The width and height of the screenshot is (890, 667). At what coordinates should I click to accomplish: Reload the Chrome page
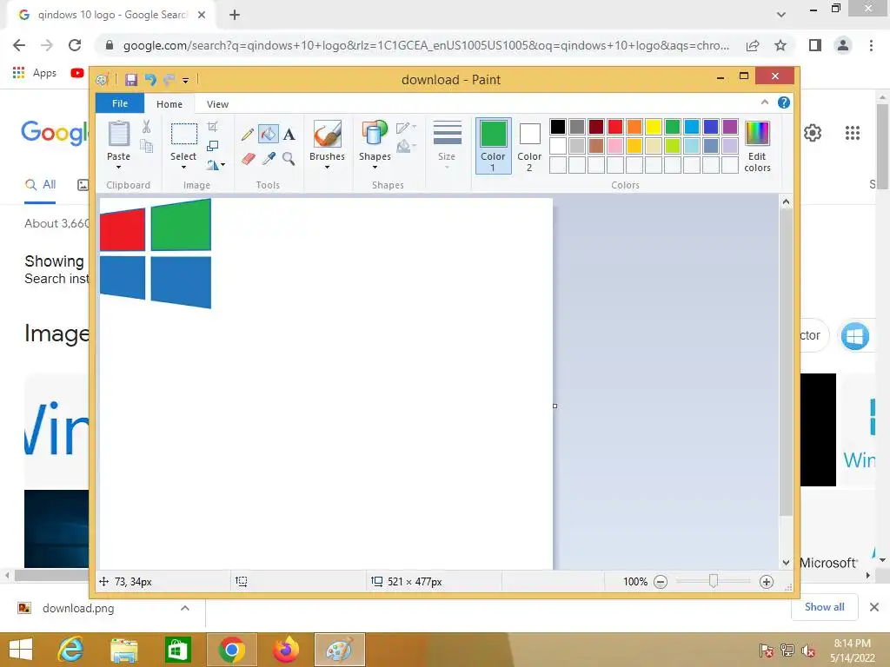click(x=75, y=45)
